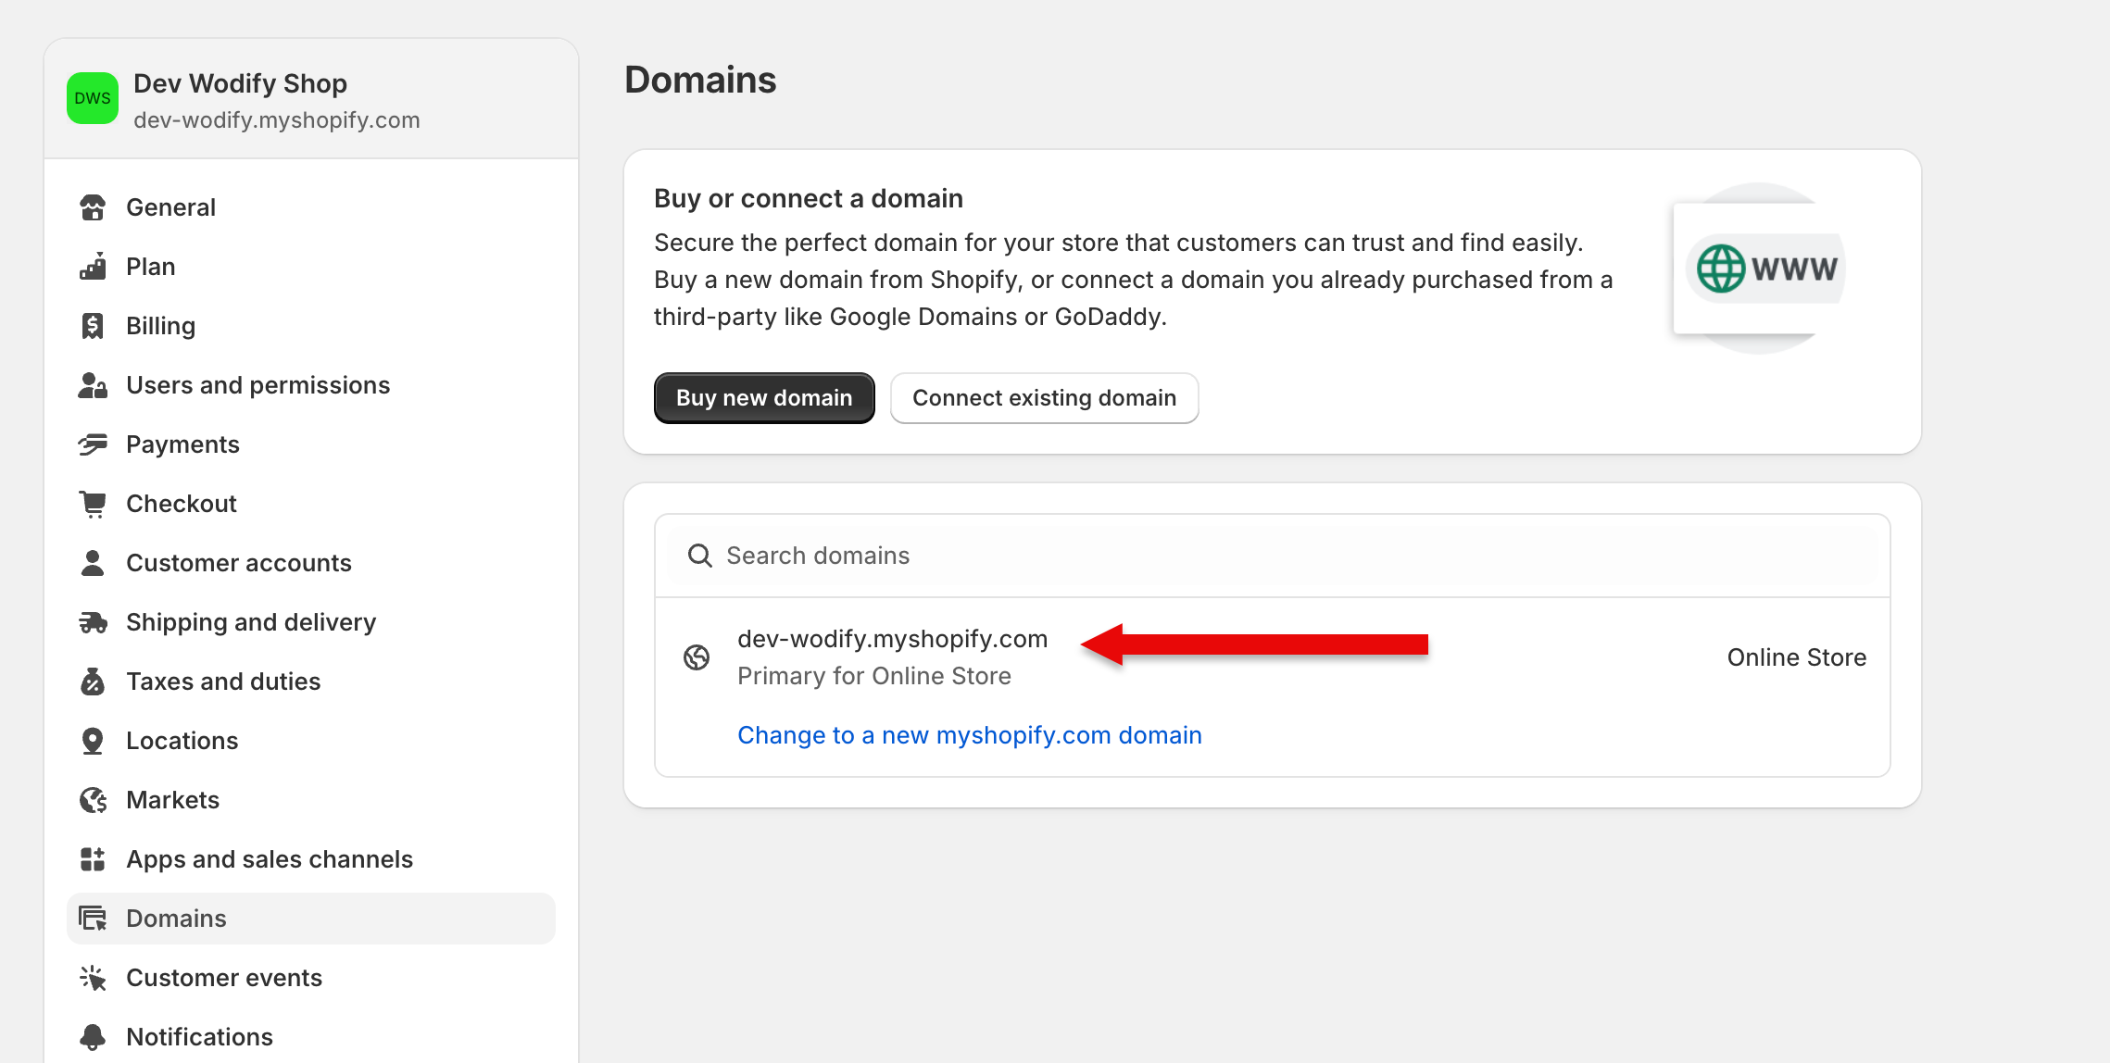This screenshot has width=2110, height=1063.
Task: Click the Domains icon in sidebar
Action: 93,919
